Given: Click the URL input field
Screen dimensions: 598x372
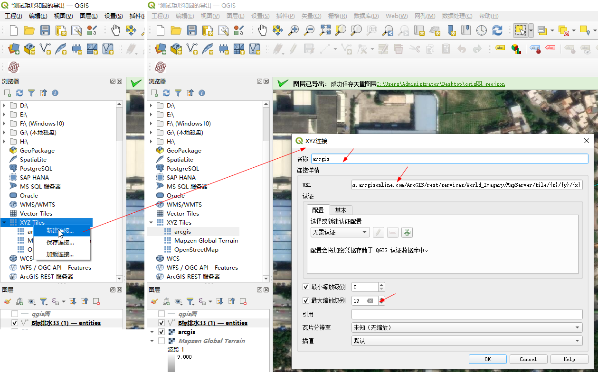Looking at the screenshot, I should (x=466, y=184).
